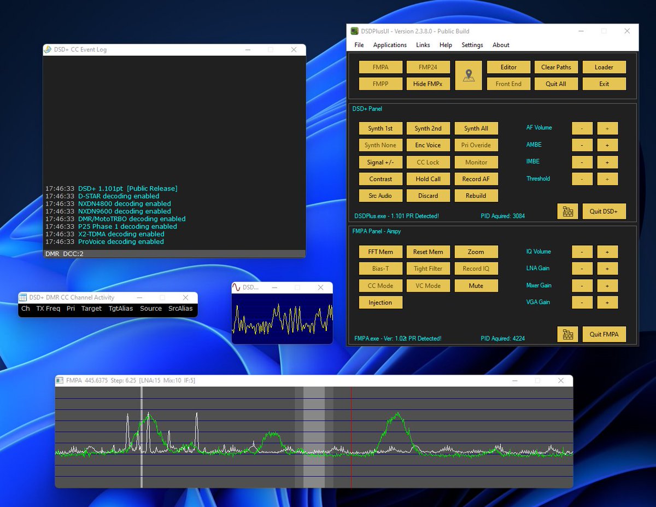This screenshot has height=507, width=656.
Task: Click DSDPlusUI title bar app icon
Action: 354,31
